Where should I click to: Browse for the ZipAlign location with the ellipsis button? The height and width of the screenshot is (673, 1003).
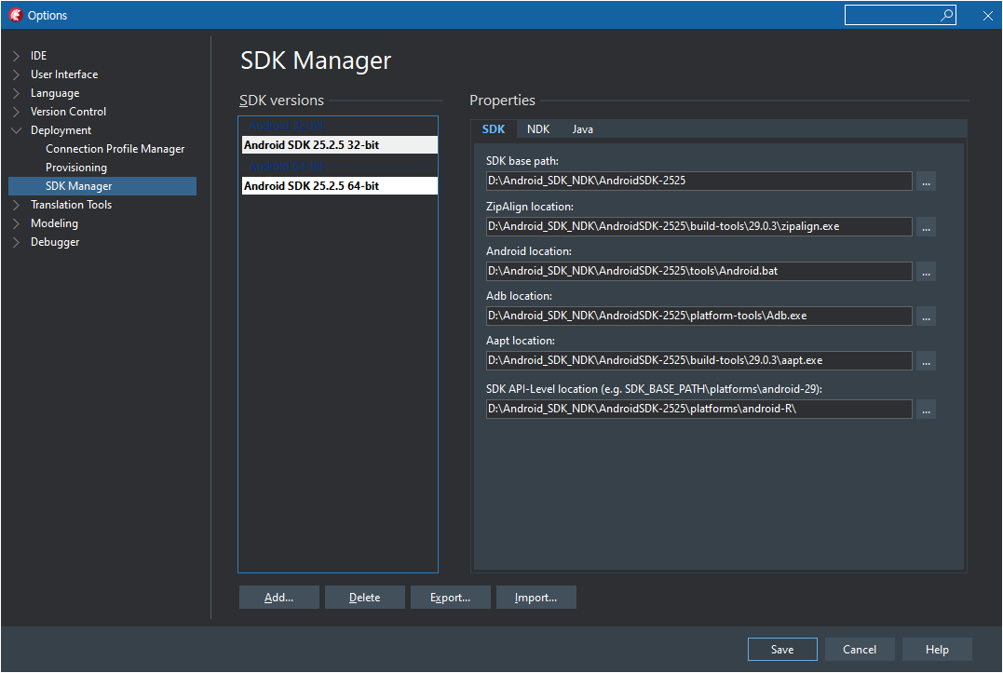click(x=926, y=226)
